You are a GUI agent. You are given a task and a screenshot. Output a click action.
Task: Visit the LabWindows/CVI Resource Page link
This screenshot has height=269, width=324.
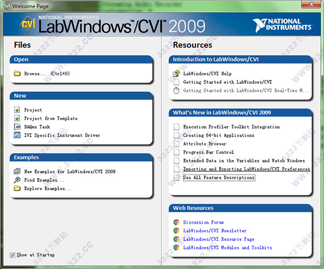point(219,239)
